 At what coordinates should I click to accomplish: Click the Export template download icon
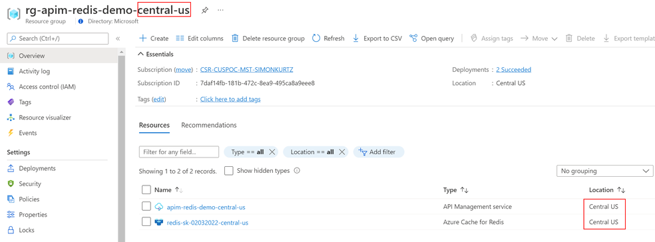[x=606, y=39]
